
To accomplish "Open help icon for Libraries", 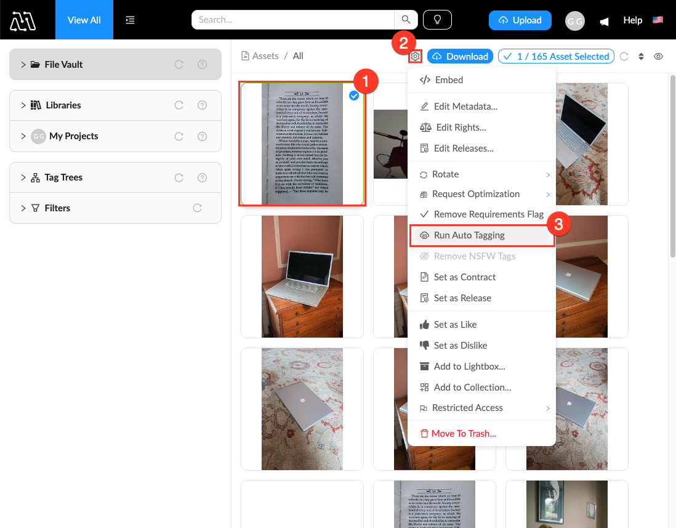I will (x=202, y=105).
